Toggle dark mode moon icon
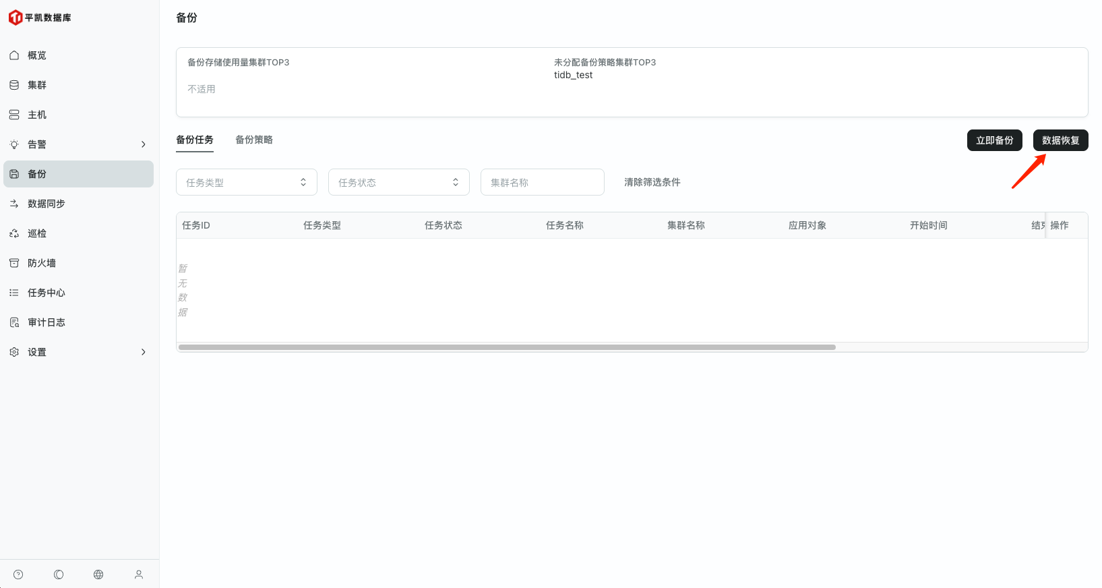Screen dimensions: 1102x588 tap(59, 575)
